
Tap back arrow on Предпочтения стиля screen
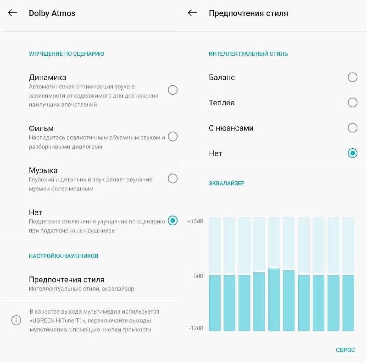tap(193, 13)
